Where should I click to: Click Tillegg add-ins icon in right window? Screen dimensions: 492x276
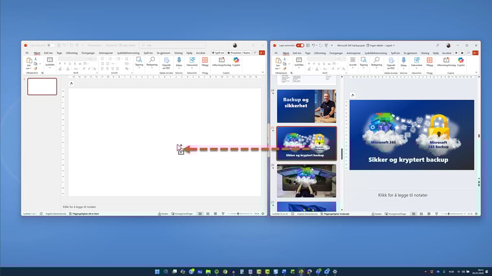pyautogui.click(x=430, y=62)
